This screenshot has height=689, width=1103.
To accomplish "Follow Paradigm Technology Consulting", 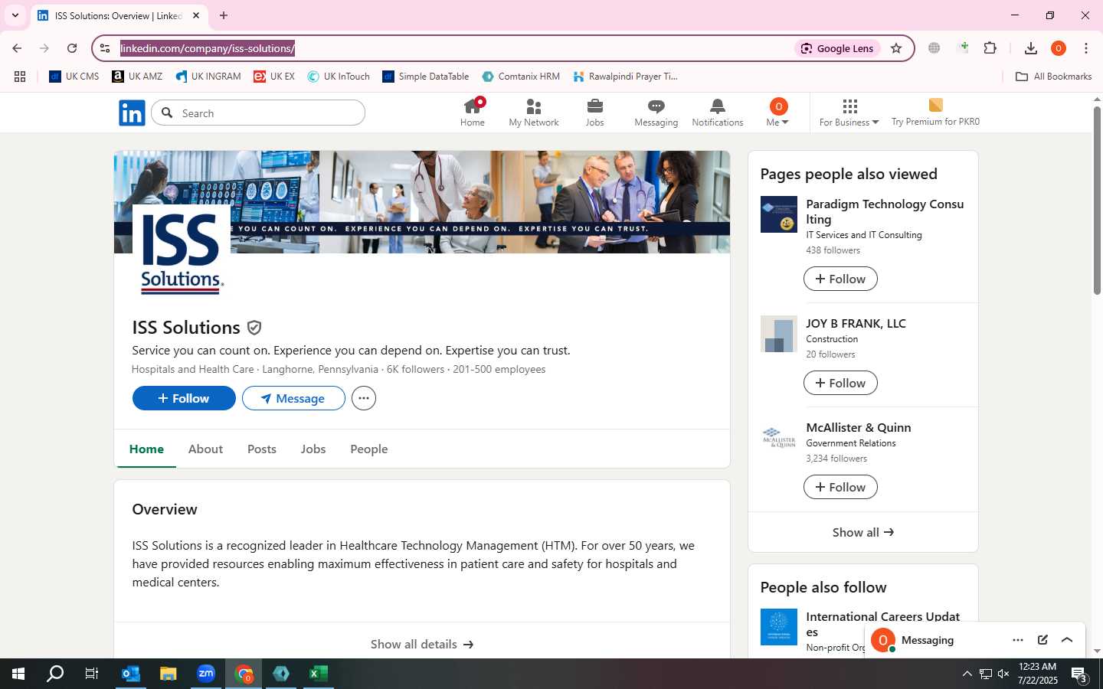I will [840, 279].
